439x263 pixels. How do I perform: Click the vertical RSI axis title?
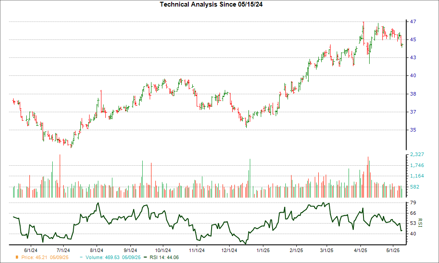click(x=420, y=223)
